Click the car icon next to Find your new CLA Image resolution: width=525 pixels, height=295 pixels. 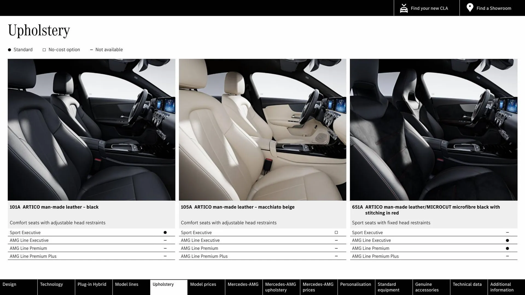click(404, 8)
